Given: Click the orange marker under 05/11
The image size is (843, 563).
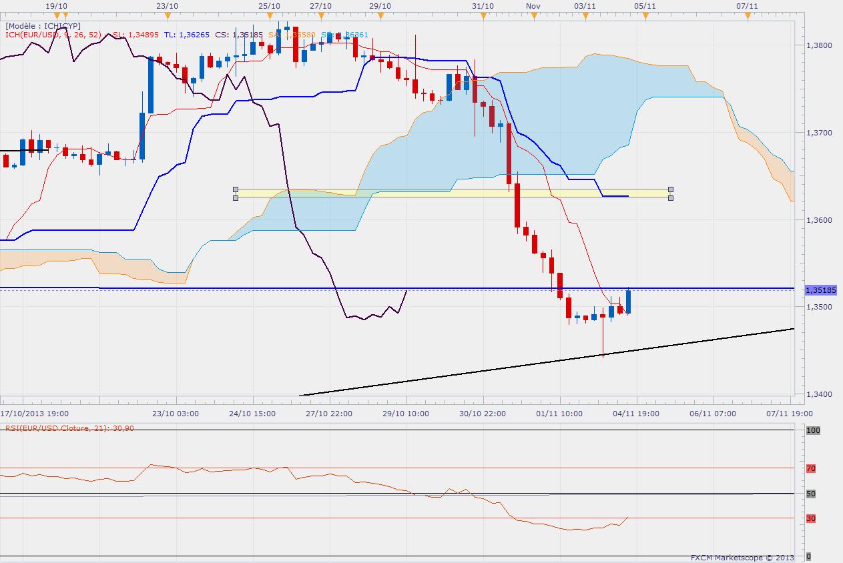Looking at the screenshot, I should (644, 15).
